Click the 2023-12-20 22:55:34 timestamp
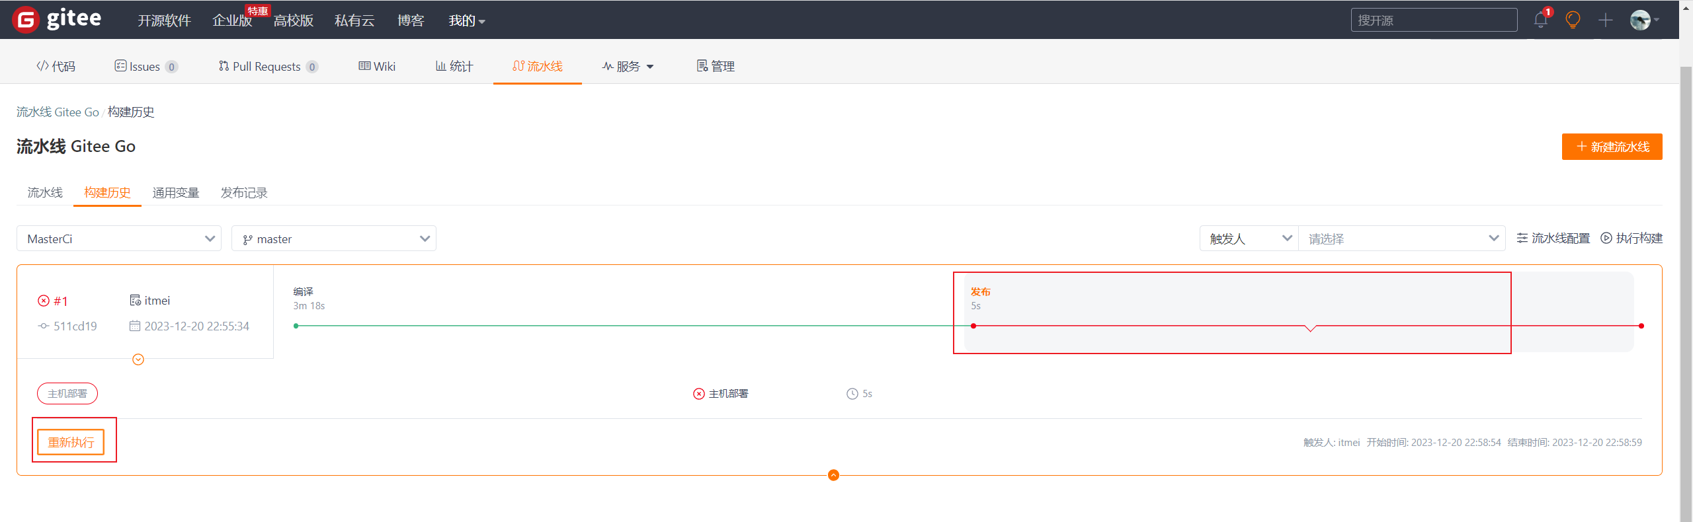Image resolution: width=1693 pixels, height=522 pixels. point(197,326)
